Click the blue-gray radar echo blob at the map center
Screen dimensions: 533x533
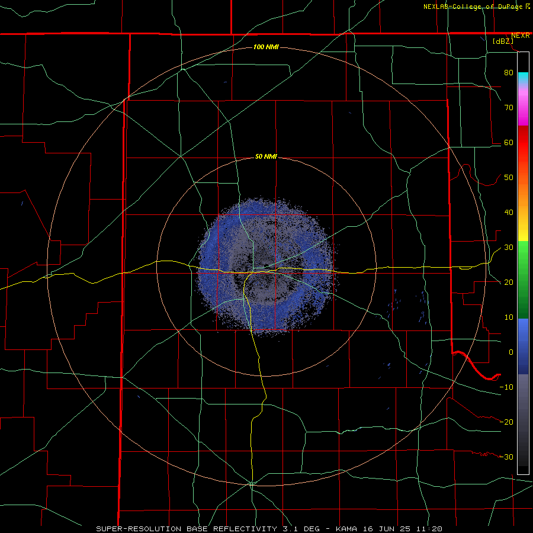click(x=267, y=268)
